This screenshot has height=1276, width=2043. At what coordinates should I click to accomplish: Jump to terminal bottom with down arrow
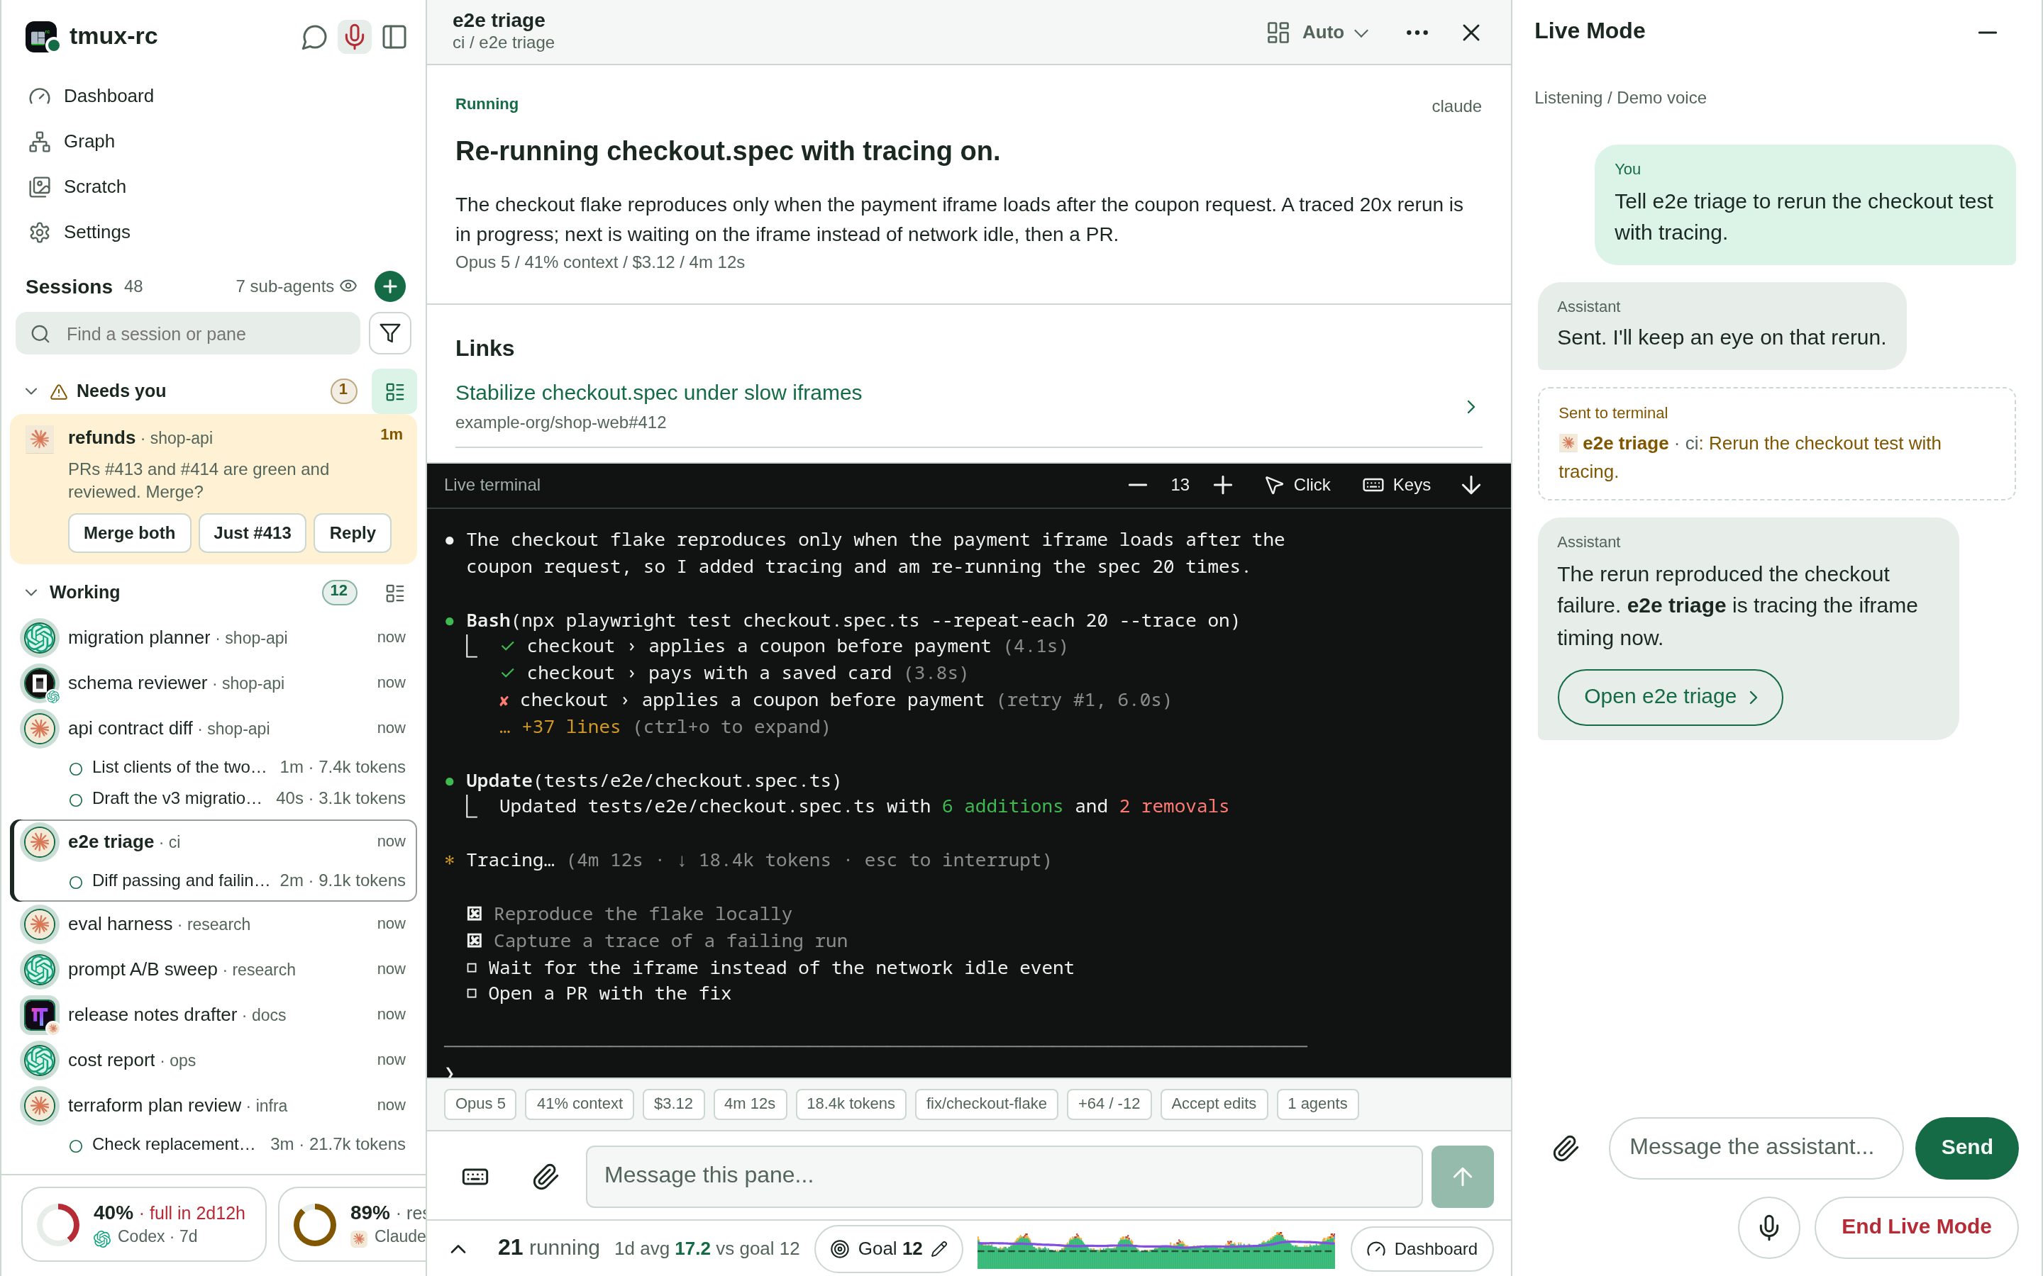[1471, 486]
